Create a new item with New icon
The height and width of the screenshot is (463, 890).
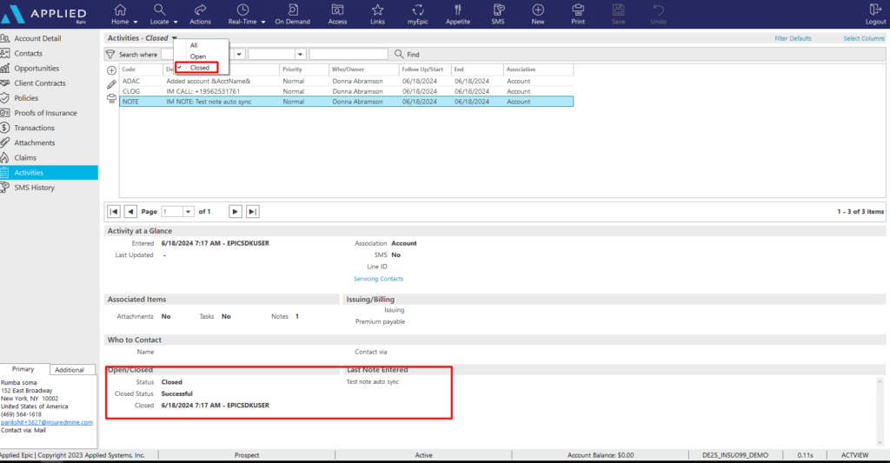[537, 10]
